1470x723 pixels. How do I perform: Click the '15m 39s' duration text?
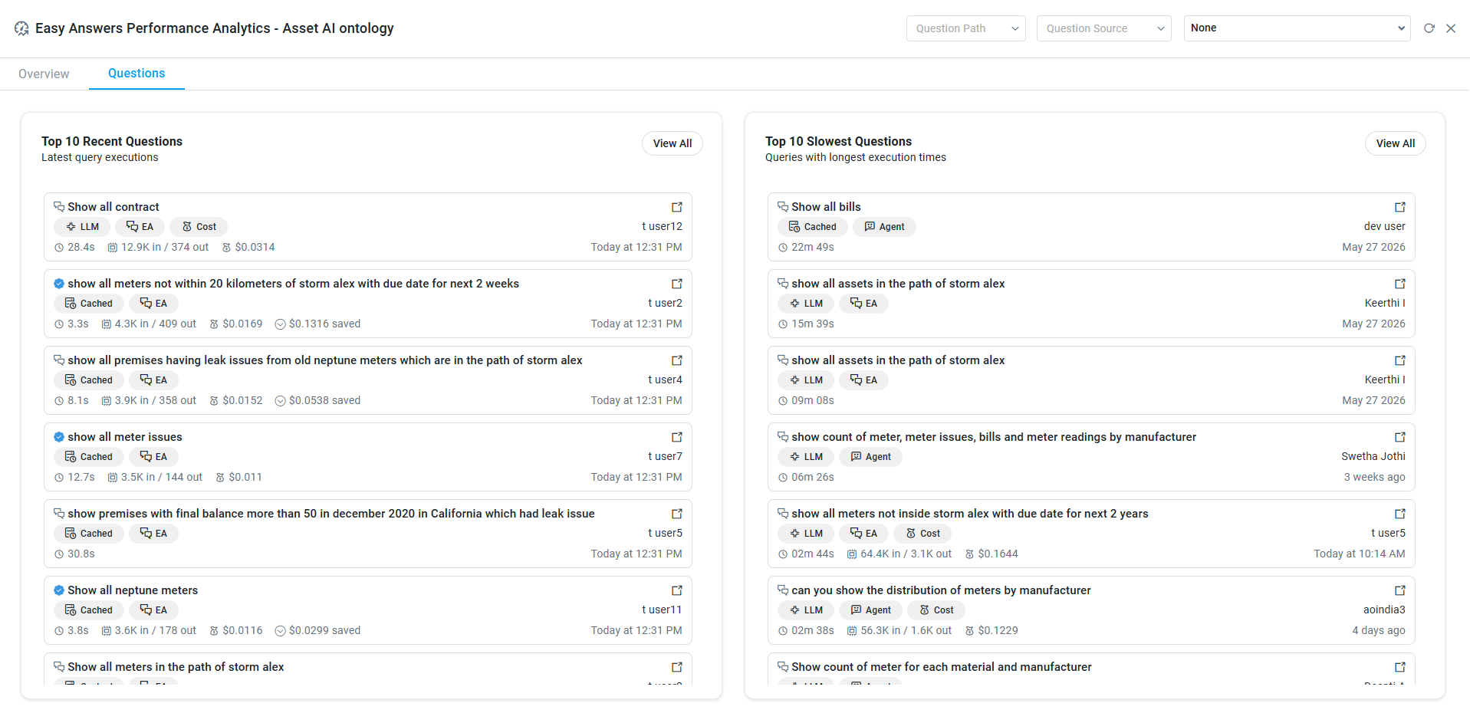[813, 324]
